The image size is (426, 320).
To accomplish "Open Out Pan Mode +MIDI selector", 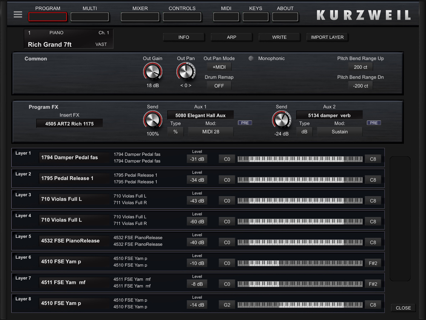I will tap(219, 67).
